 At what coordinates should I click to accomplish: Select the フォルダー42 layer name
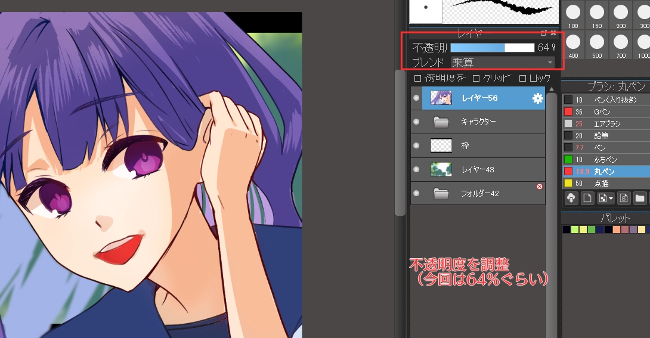pyautogui.click(x=480, y=193)
